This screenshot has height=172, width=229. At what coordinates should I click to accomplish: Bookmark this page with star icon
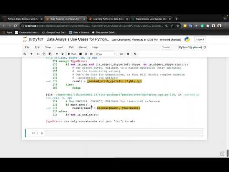coord(177,26)
